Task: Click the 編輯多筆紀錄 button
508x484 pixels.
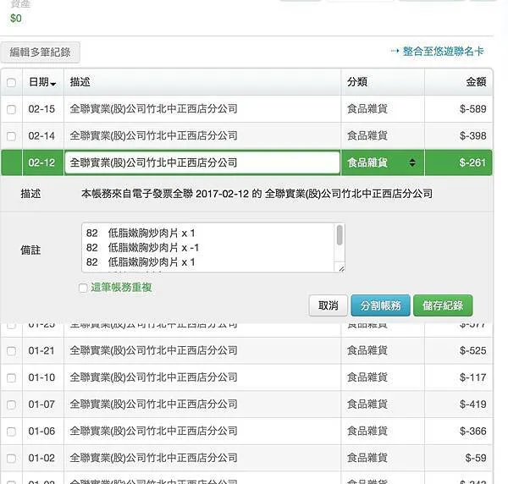Action: [40, 52]
